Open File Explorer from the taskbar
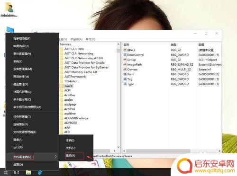Viewport: 237px width, 176px height. coord(28,172)
